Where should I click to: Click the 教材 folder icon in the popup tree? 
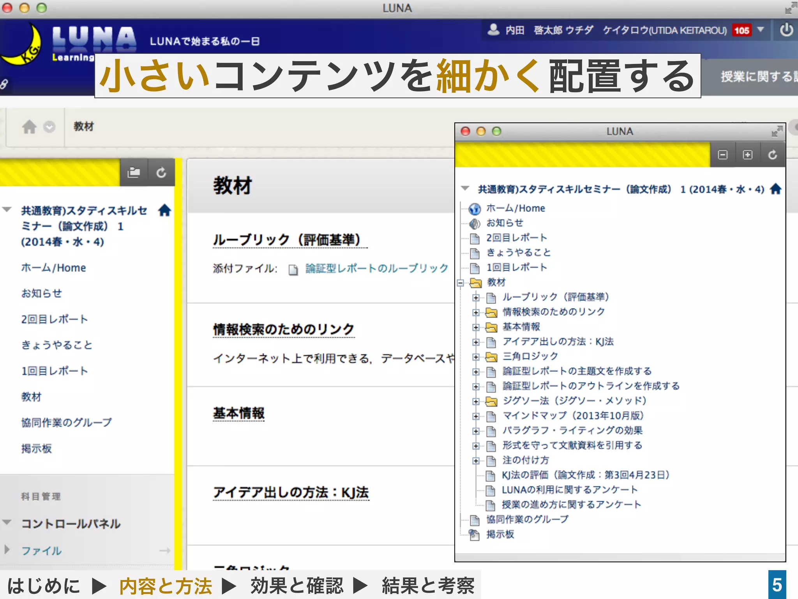476,283
